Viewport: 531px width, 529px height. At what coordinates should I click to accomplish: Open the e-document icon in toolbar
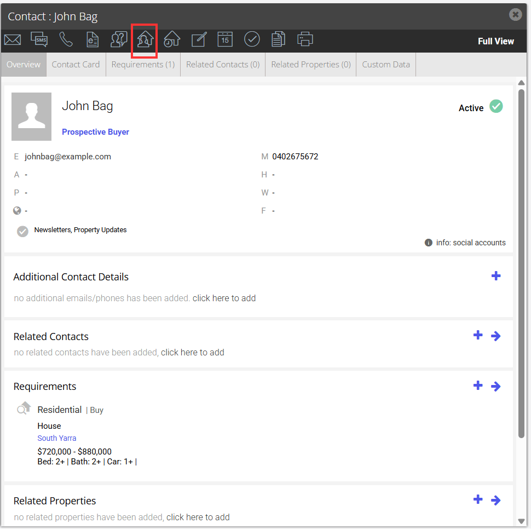[93, 39]
